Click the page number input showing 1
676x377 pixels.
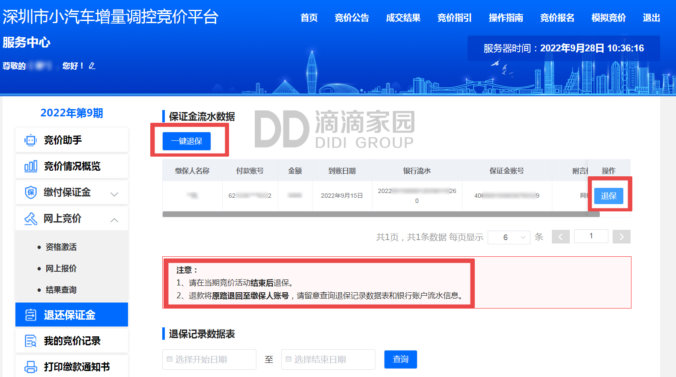pos(591,236)
